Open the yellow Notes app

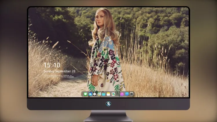108,94
